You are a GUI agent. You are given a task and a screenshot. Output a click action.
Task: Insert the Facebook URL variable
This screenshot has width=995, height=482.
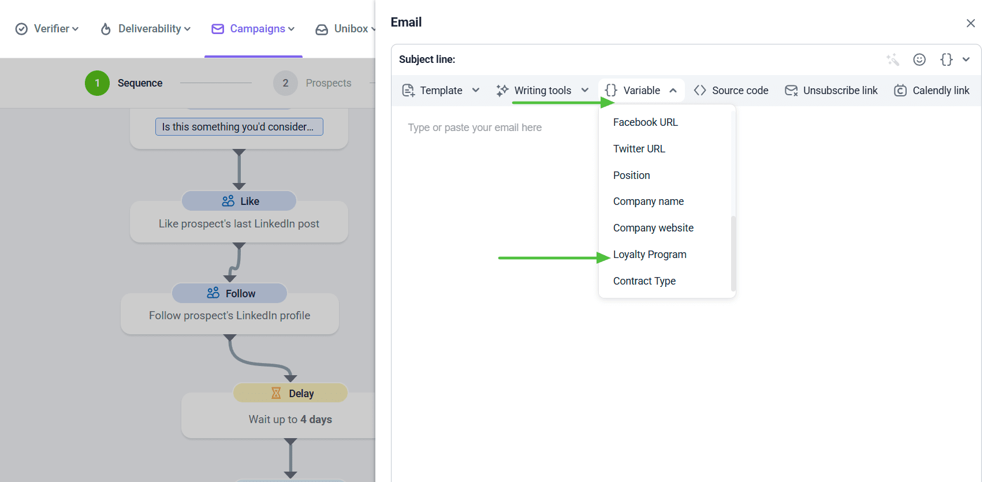tap(645, 122)
